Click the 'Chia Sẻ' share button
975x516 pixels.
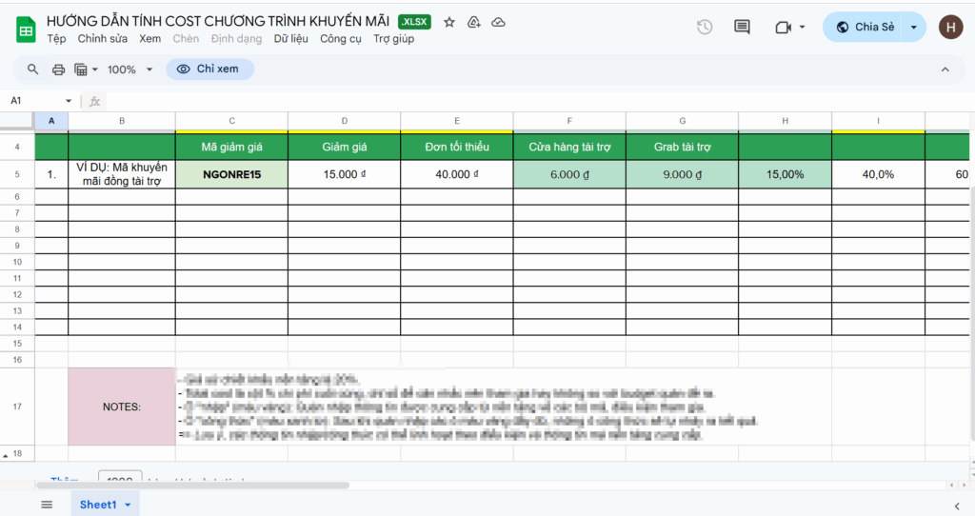click(865, 28)
